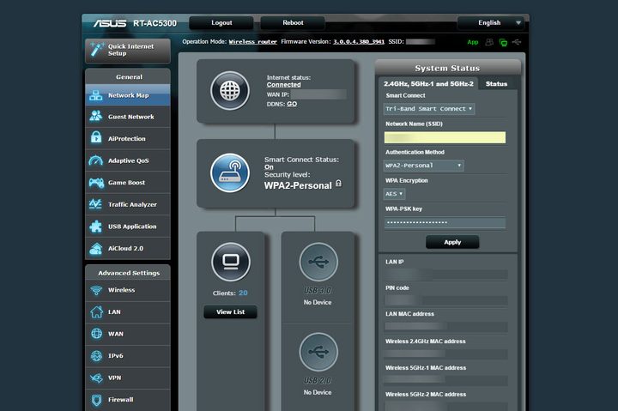This screenshot has height=411, width=618.
Task: Open the English language dropdown
Action: (x=492, y=23)
